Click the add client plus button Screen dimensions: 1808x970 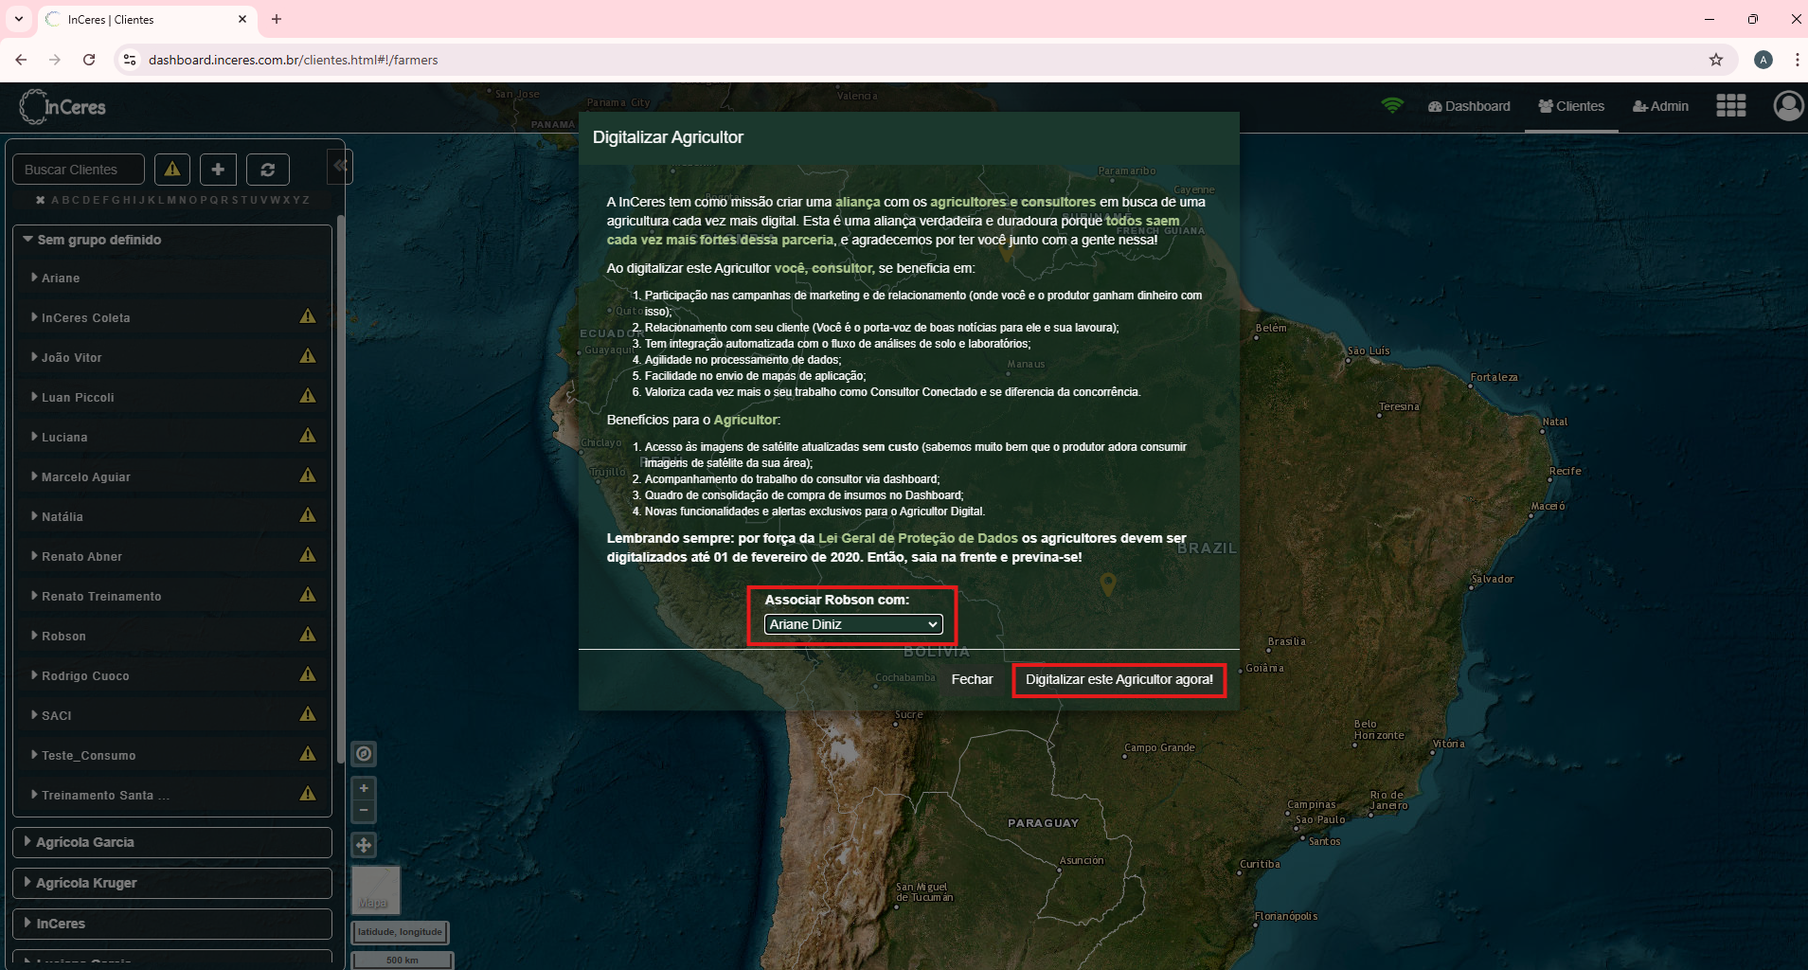click(218, 170)
